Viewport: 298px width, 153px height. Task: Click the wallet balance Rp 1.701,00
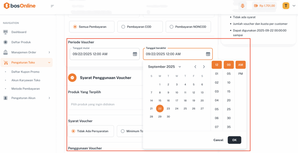pyautogui.click(x=264, y=6)
